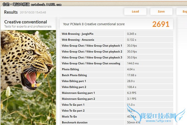Viewport: 187px width, 125px height.
Task: Select the Video To Go part 1 row
Action: 116,105
